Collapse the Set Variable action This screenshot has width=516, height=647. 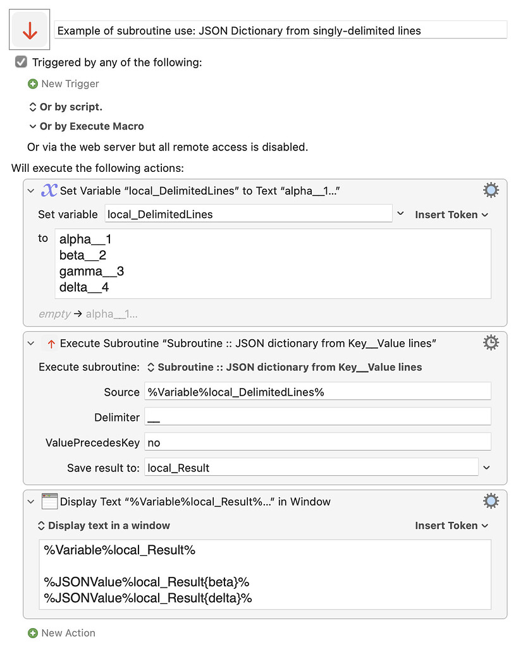pyautogui.click(x=31, y=191)
